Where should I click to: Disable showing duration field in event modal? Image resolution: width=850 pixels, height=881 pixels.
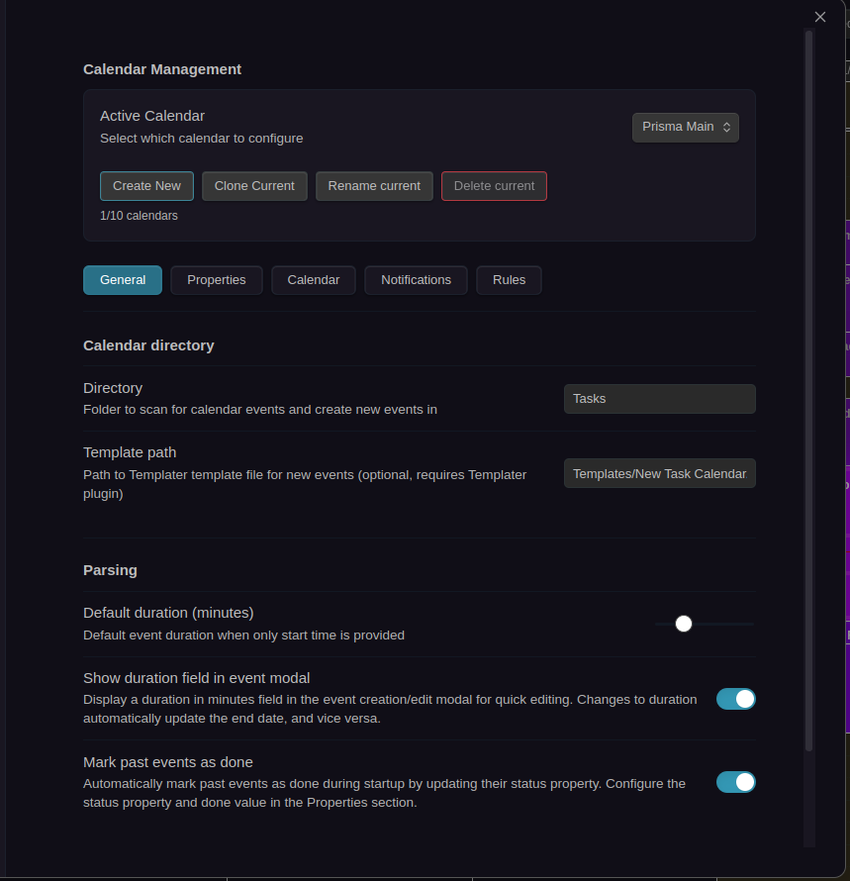[735, 699]
